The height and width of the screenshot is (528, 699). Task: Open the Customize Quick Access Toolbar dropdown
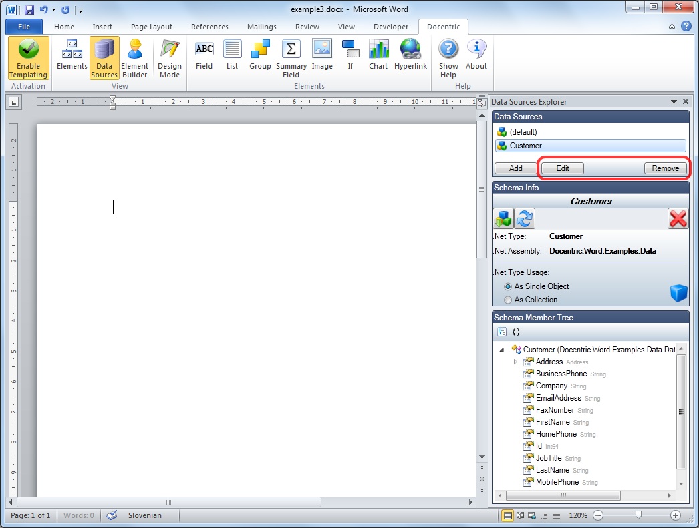click(81, 10)
